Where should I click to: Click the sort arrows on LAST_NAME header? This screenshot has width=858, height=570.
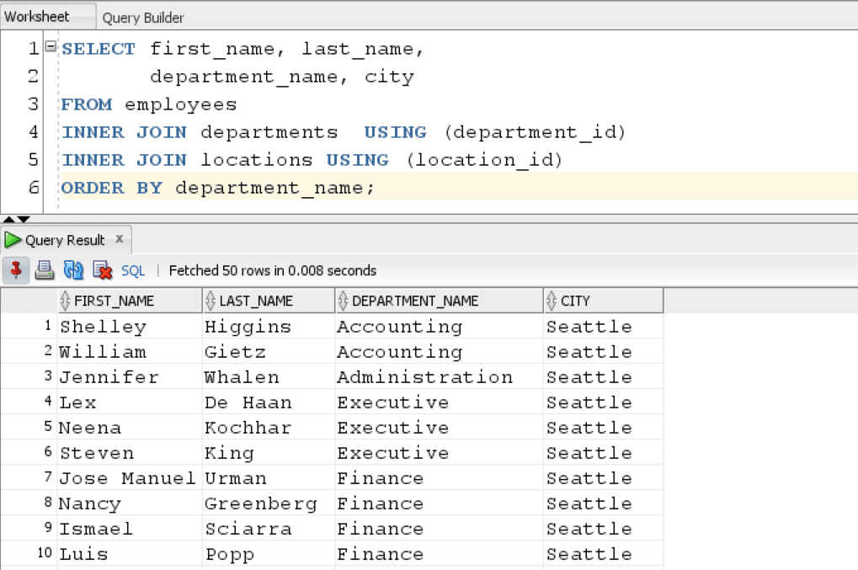212,300
